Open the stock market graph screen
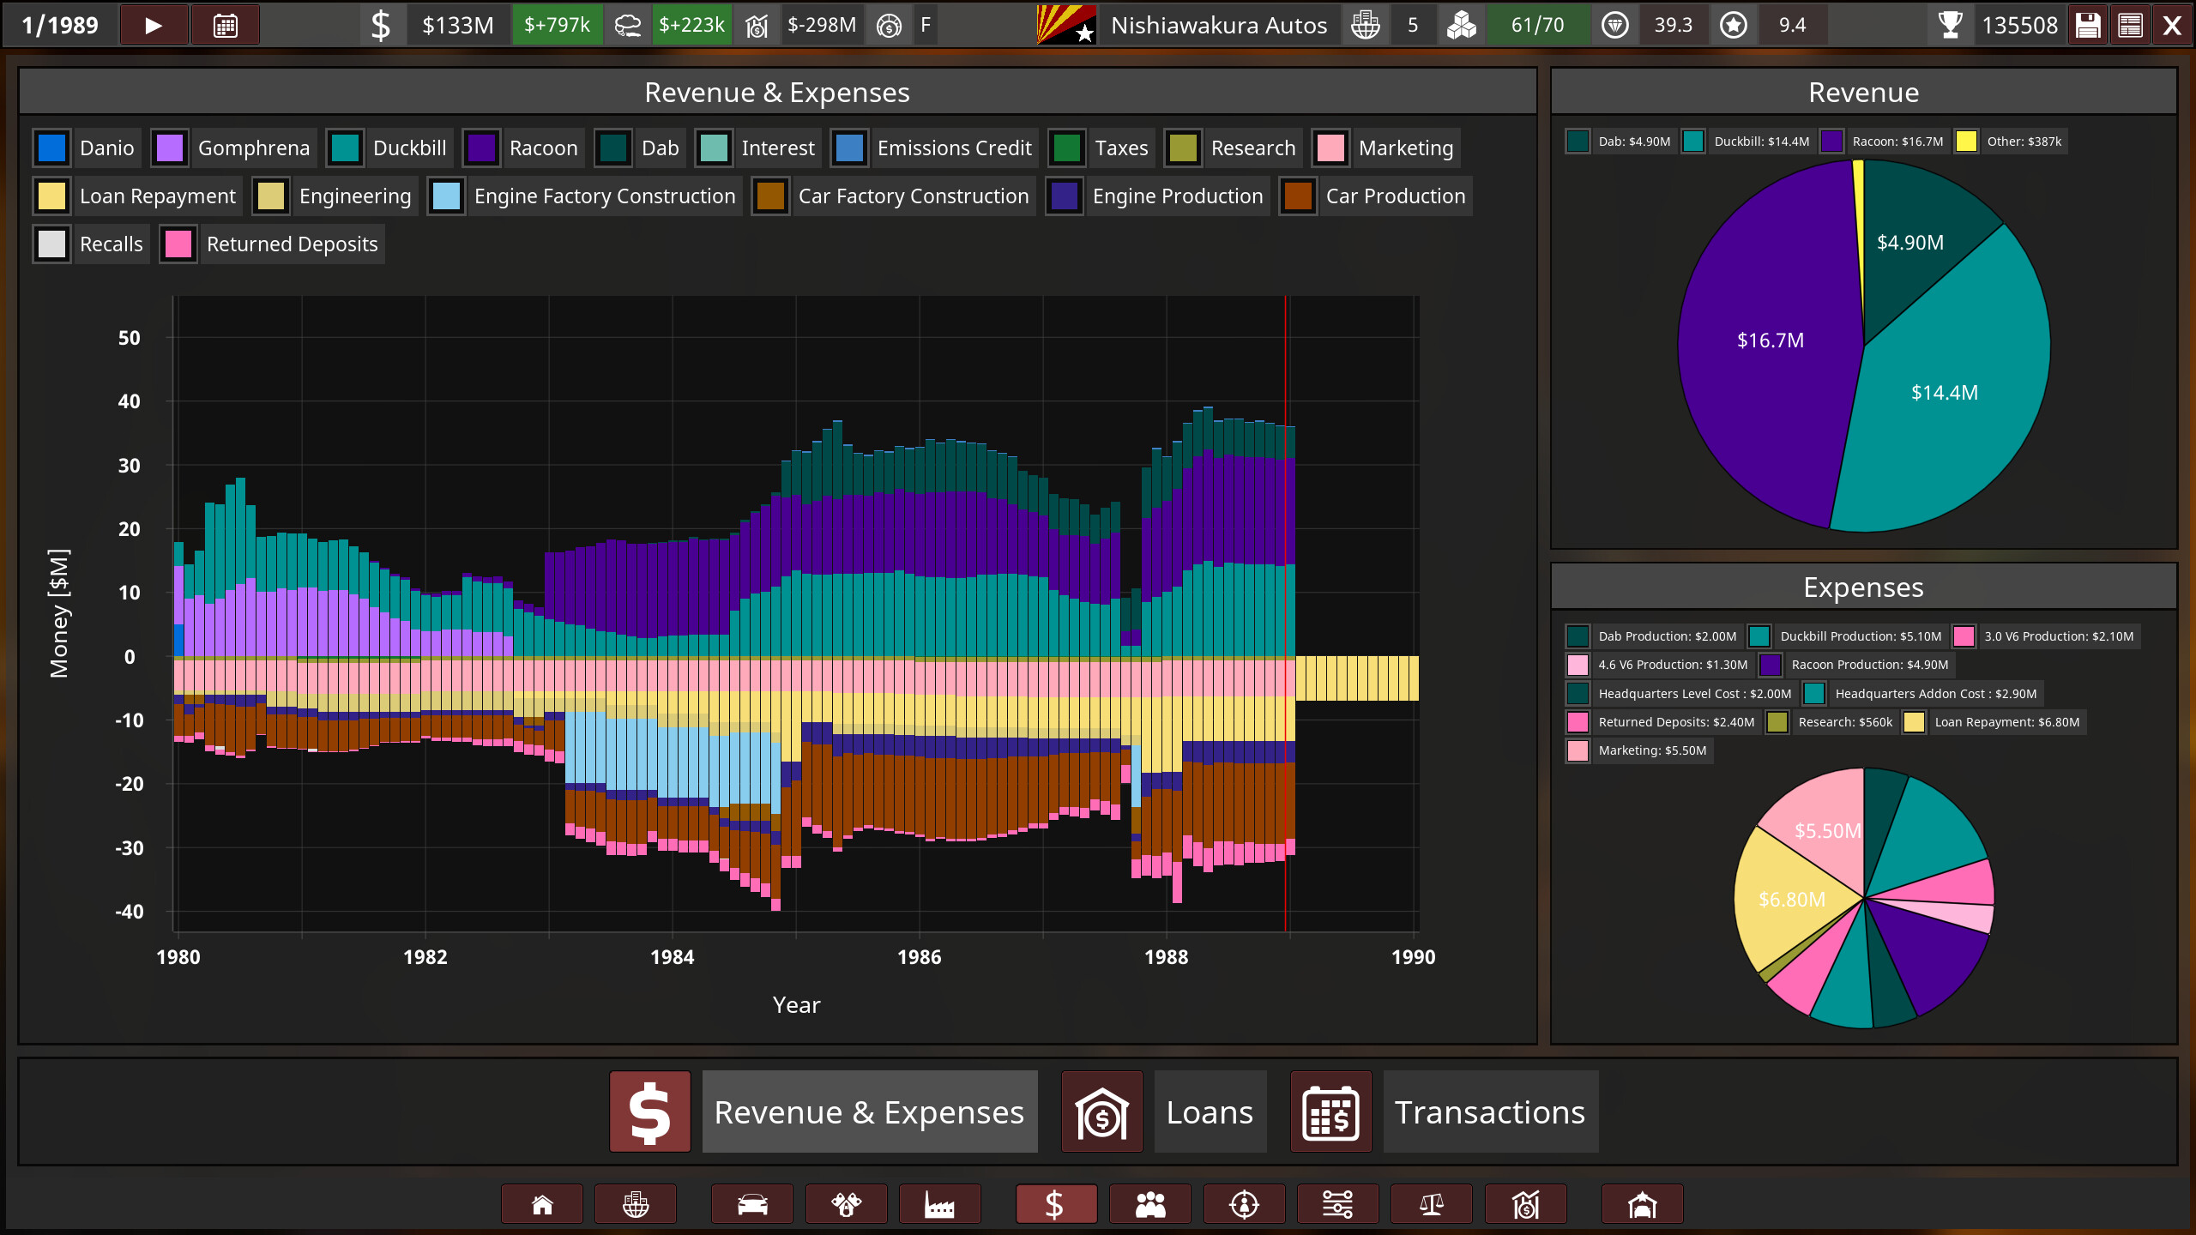 (x=1526, y=1204)
